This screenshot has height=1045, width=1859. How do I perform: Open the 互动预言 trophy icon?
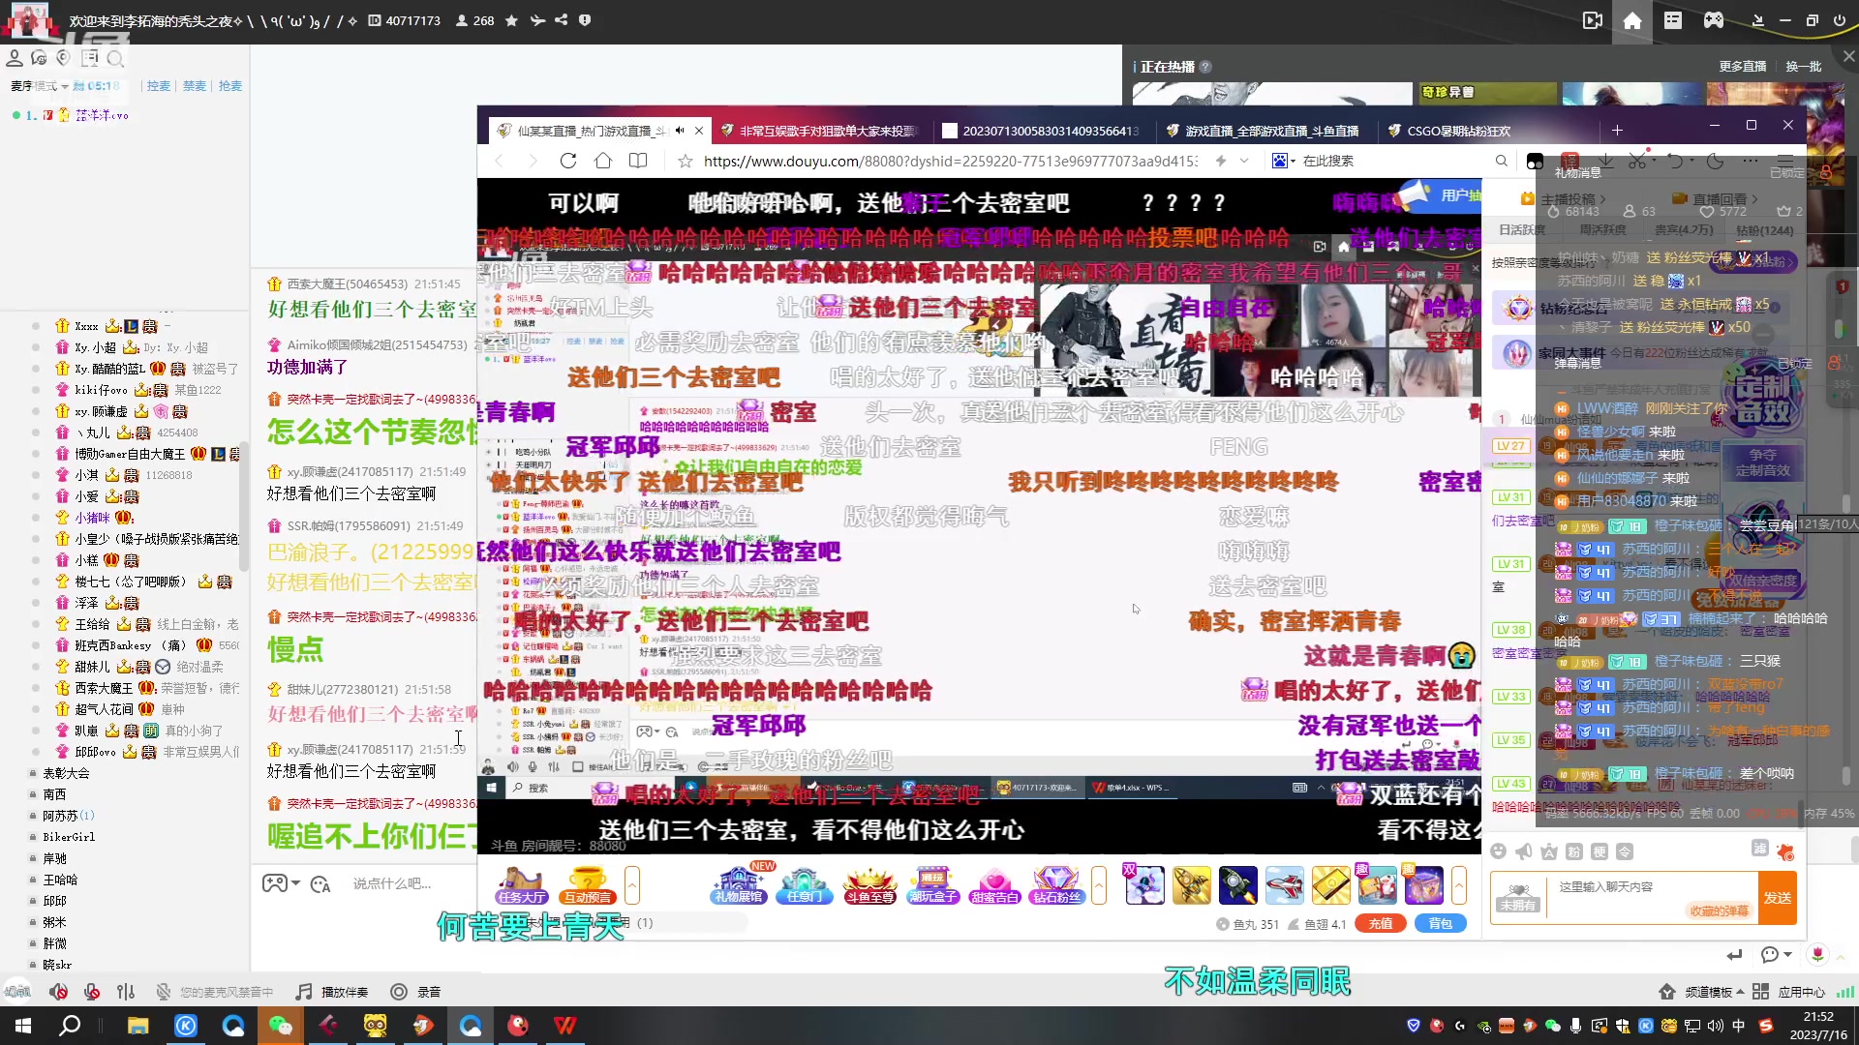(x=588, y=885)
